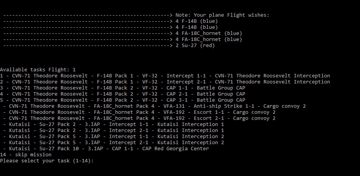Select Su-27 Pack 5 Intercept 2-1 Kutaisi Interception 2
This screenshot has height=176, width=360.
(114, 142)
